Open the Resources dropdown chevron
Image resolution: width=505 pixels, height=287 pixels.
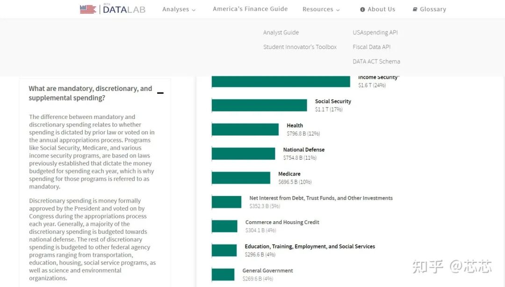[x=338, y=10]
